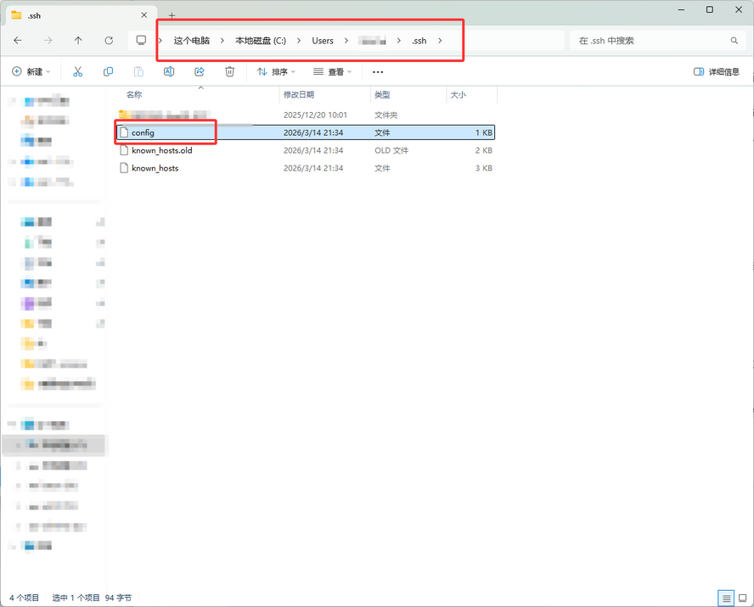Open the 查看 view dropdown
Viewport: 754px width, 607px height.
[x=333, y=72]
